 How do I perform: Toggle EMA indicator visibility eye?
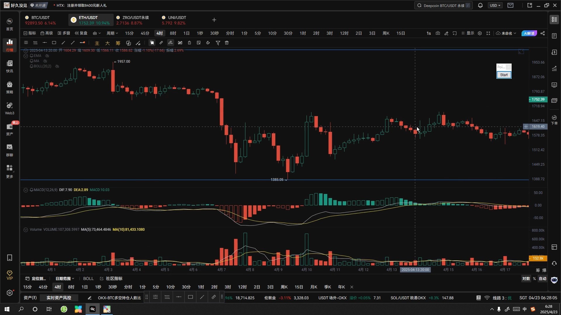(47, 56)
